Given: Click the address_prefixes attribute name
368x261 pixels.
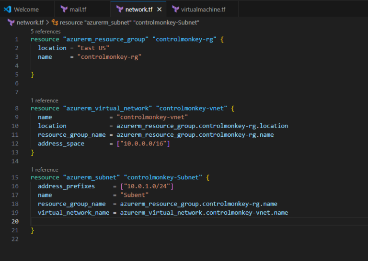Looking at the screenshot, I should tap(66, 186).
